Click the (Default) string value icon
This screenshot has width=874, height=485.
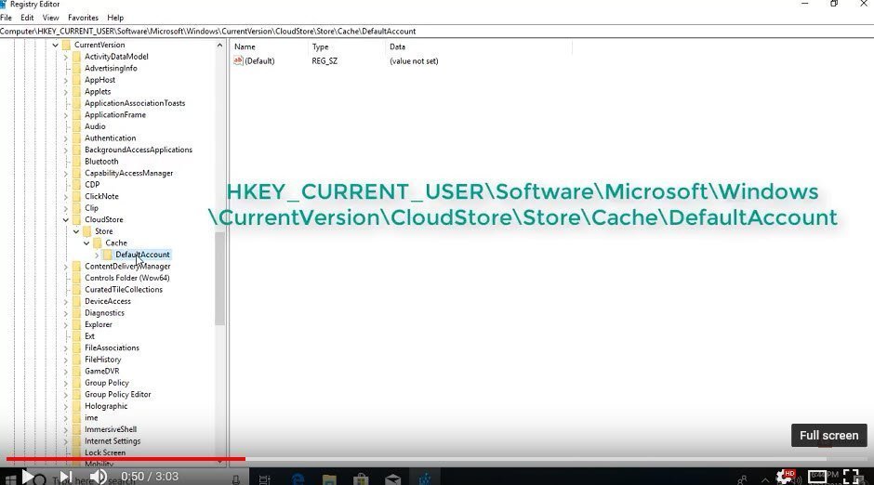click(239, 60)
